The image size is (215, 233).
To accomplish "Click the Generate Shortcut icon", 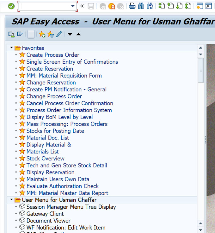I will click(208, 6).
